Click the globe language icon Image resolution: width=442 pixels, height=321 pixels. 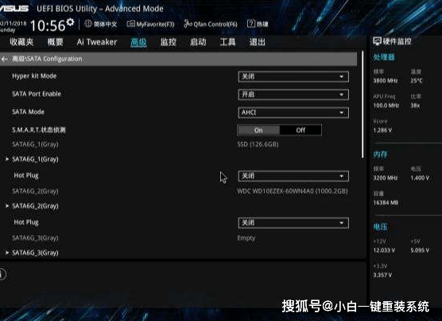pos(88,24)
